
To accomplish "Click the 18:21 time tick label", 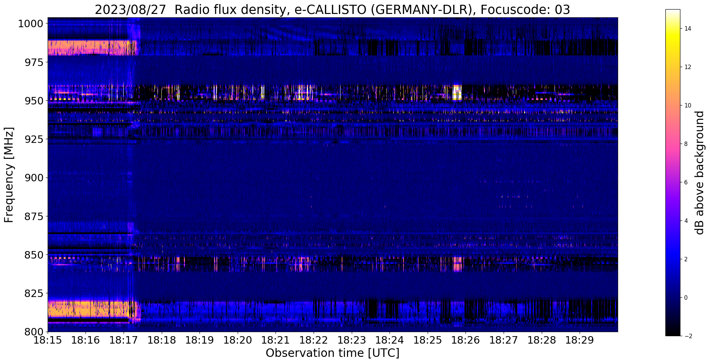I will (x=276, y=340).
